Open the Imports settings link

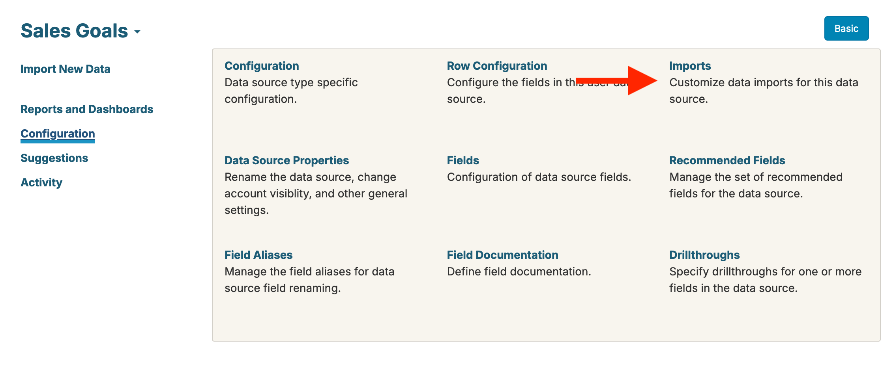coord(690,66)
